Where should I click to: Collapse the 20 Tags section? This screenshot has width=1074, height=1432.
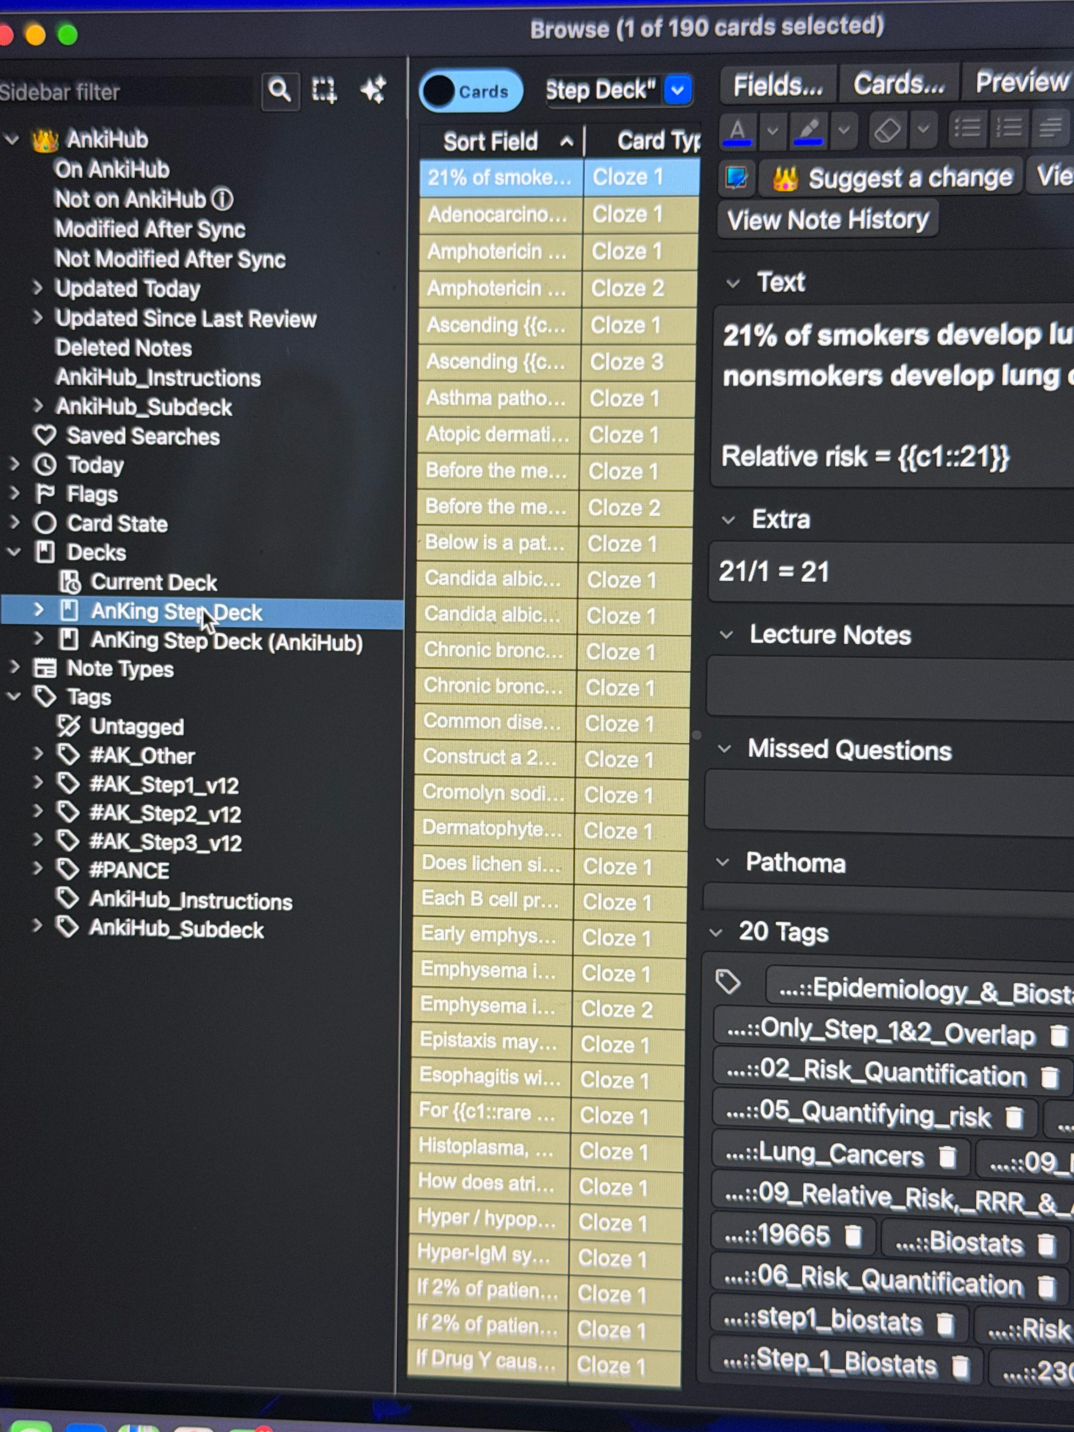tap(715, 933)
